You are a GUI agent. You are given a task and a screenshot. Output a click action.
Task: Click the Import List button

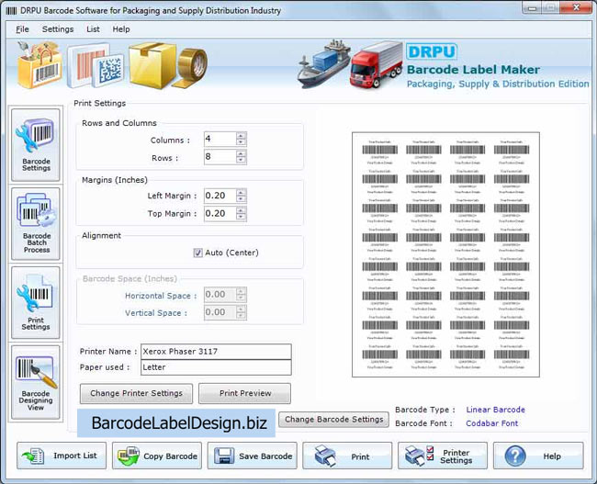tap(59, 456)
